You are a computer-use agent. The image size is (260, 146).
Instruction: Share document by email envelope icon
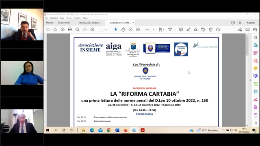click(x=247, y=30)
